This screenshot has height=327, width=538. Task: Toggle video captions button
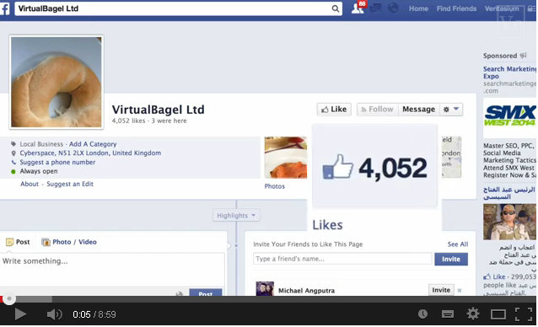(448, 314)
